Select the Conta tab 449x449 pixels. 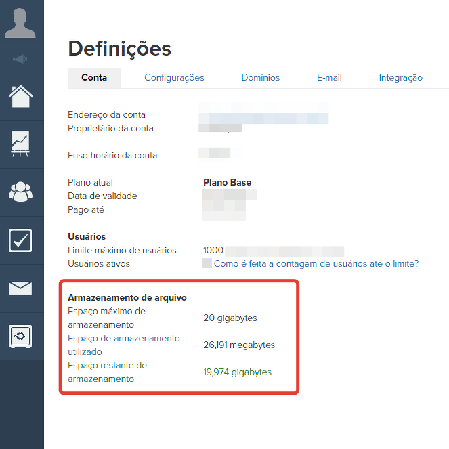pyautogui.click(x=94, y=78)
